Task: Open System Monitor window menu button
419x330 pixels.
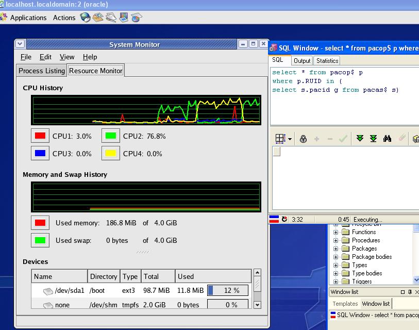Action: point(20,44)
